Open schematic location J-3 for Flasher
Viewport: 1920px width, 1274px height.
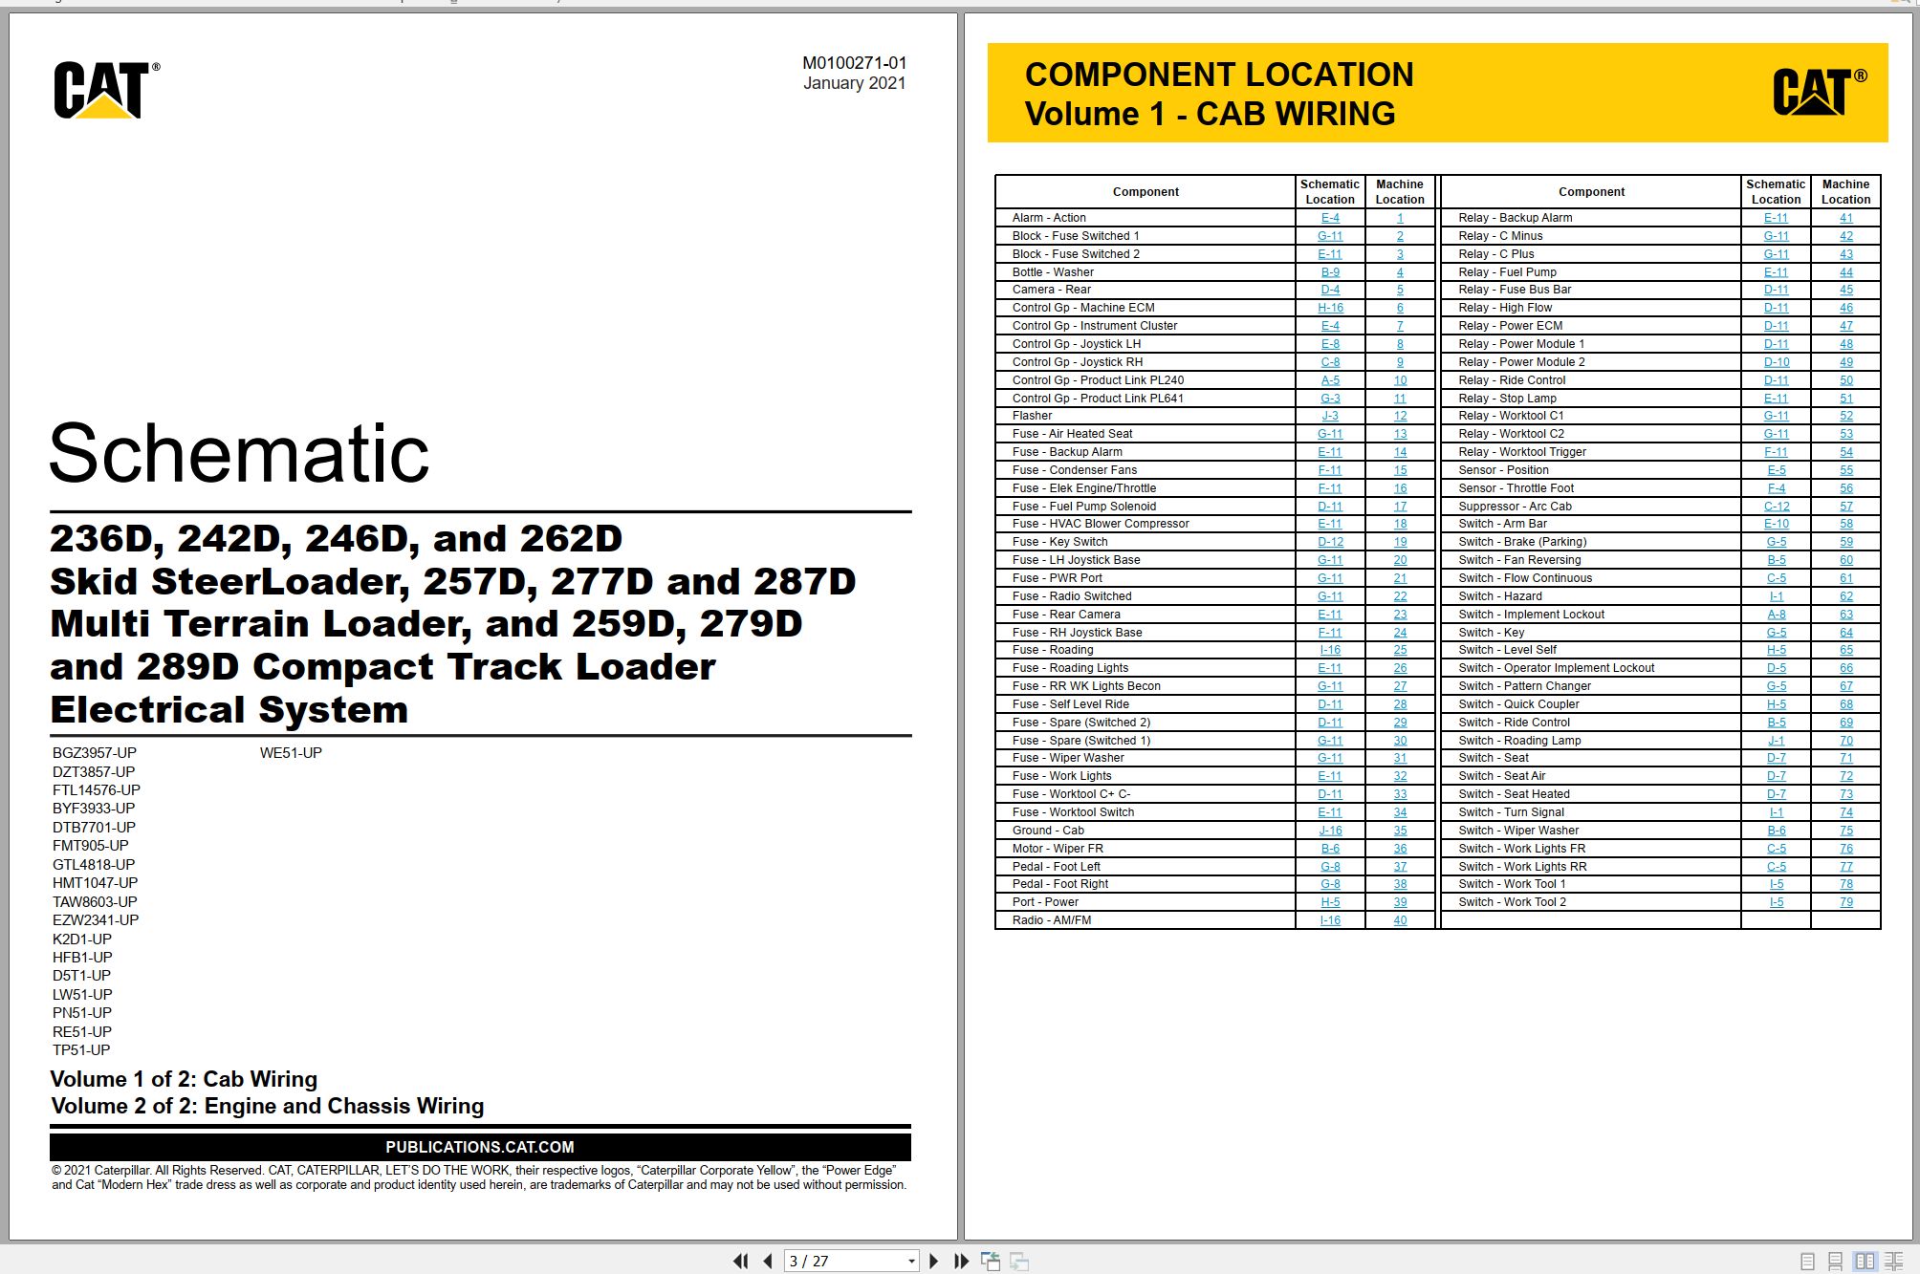pyautogui.click(x=1330, y=416)
